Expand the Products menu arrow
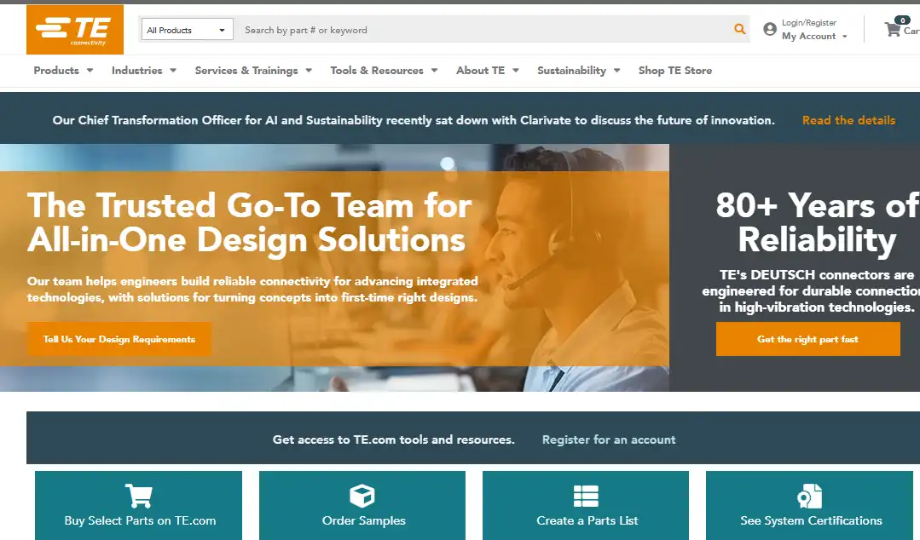 point(90,71)
